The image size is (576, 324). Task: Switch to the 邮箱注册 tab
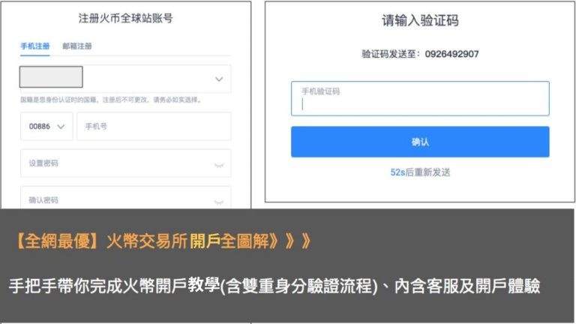pyautogui.click(x=77, y=46)
